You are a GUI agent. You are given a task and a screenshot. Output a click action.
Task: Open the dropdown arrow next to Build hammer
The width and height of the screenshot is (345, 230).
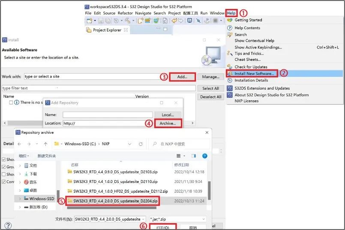tap(133, 21)
